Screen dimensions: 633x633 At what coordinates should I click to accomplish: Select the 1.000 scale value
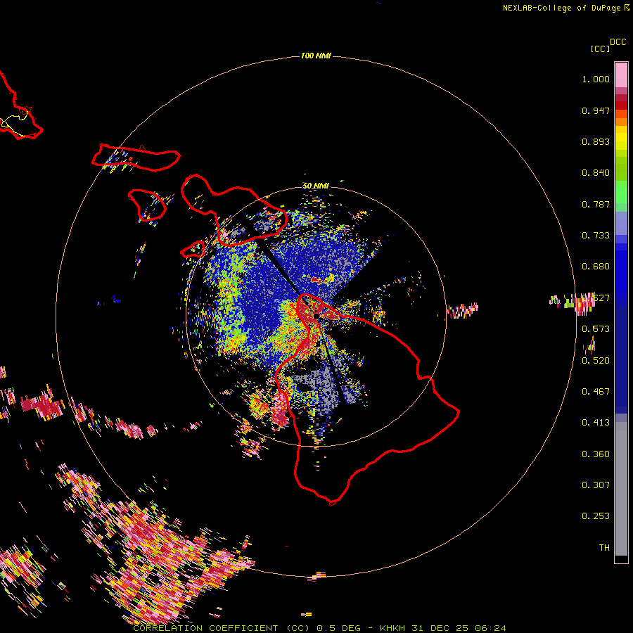click(596, 79)
